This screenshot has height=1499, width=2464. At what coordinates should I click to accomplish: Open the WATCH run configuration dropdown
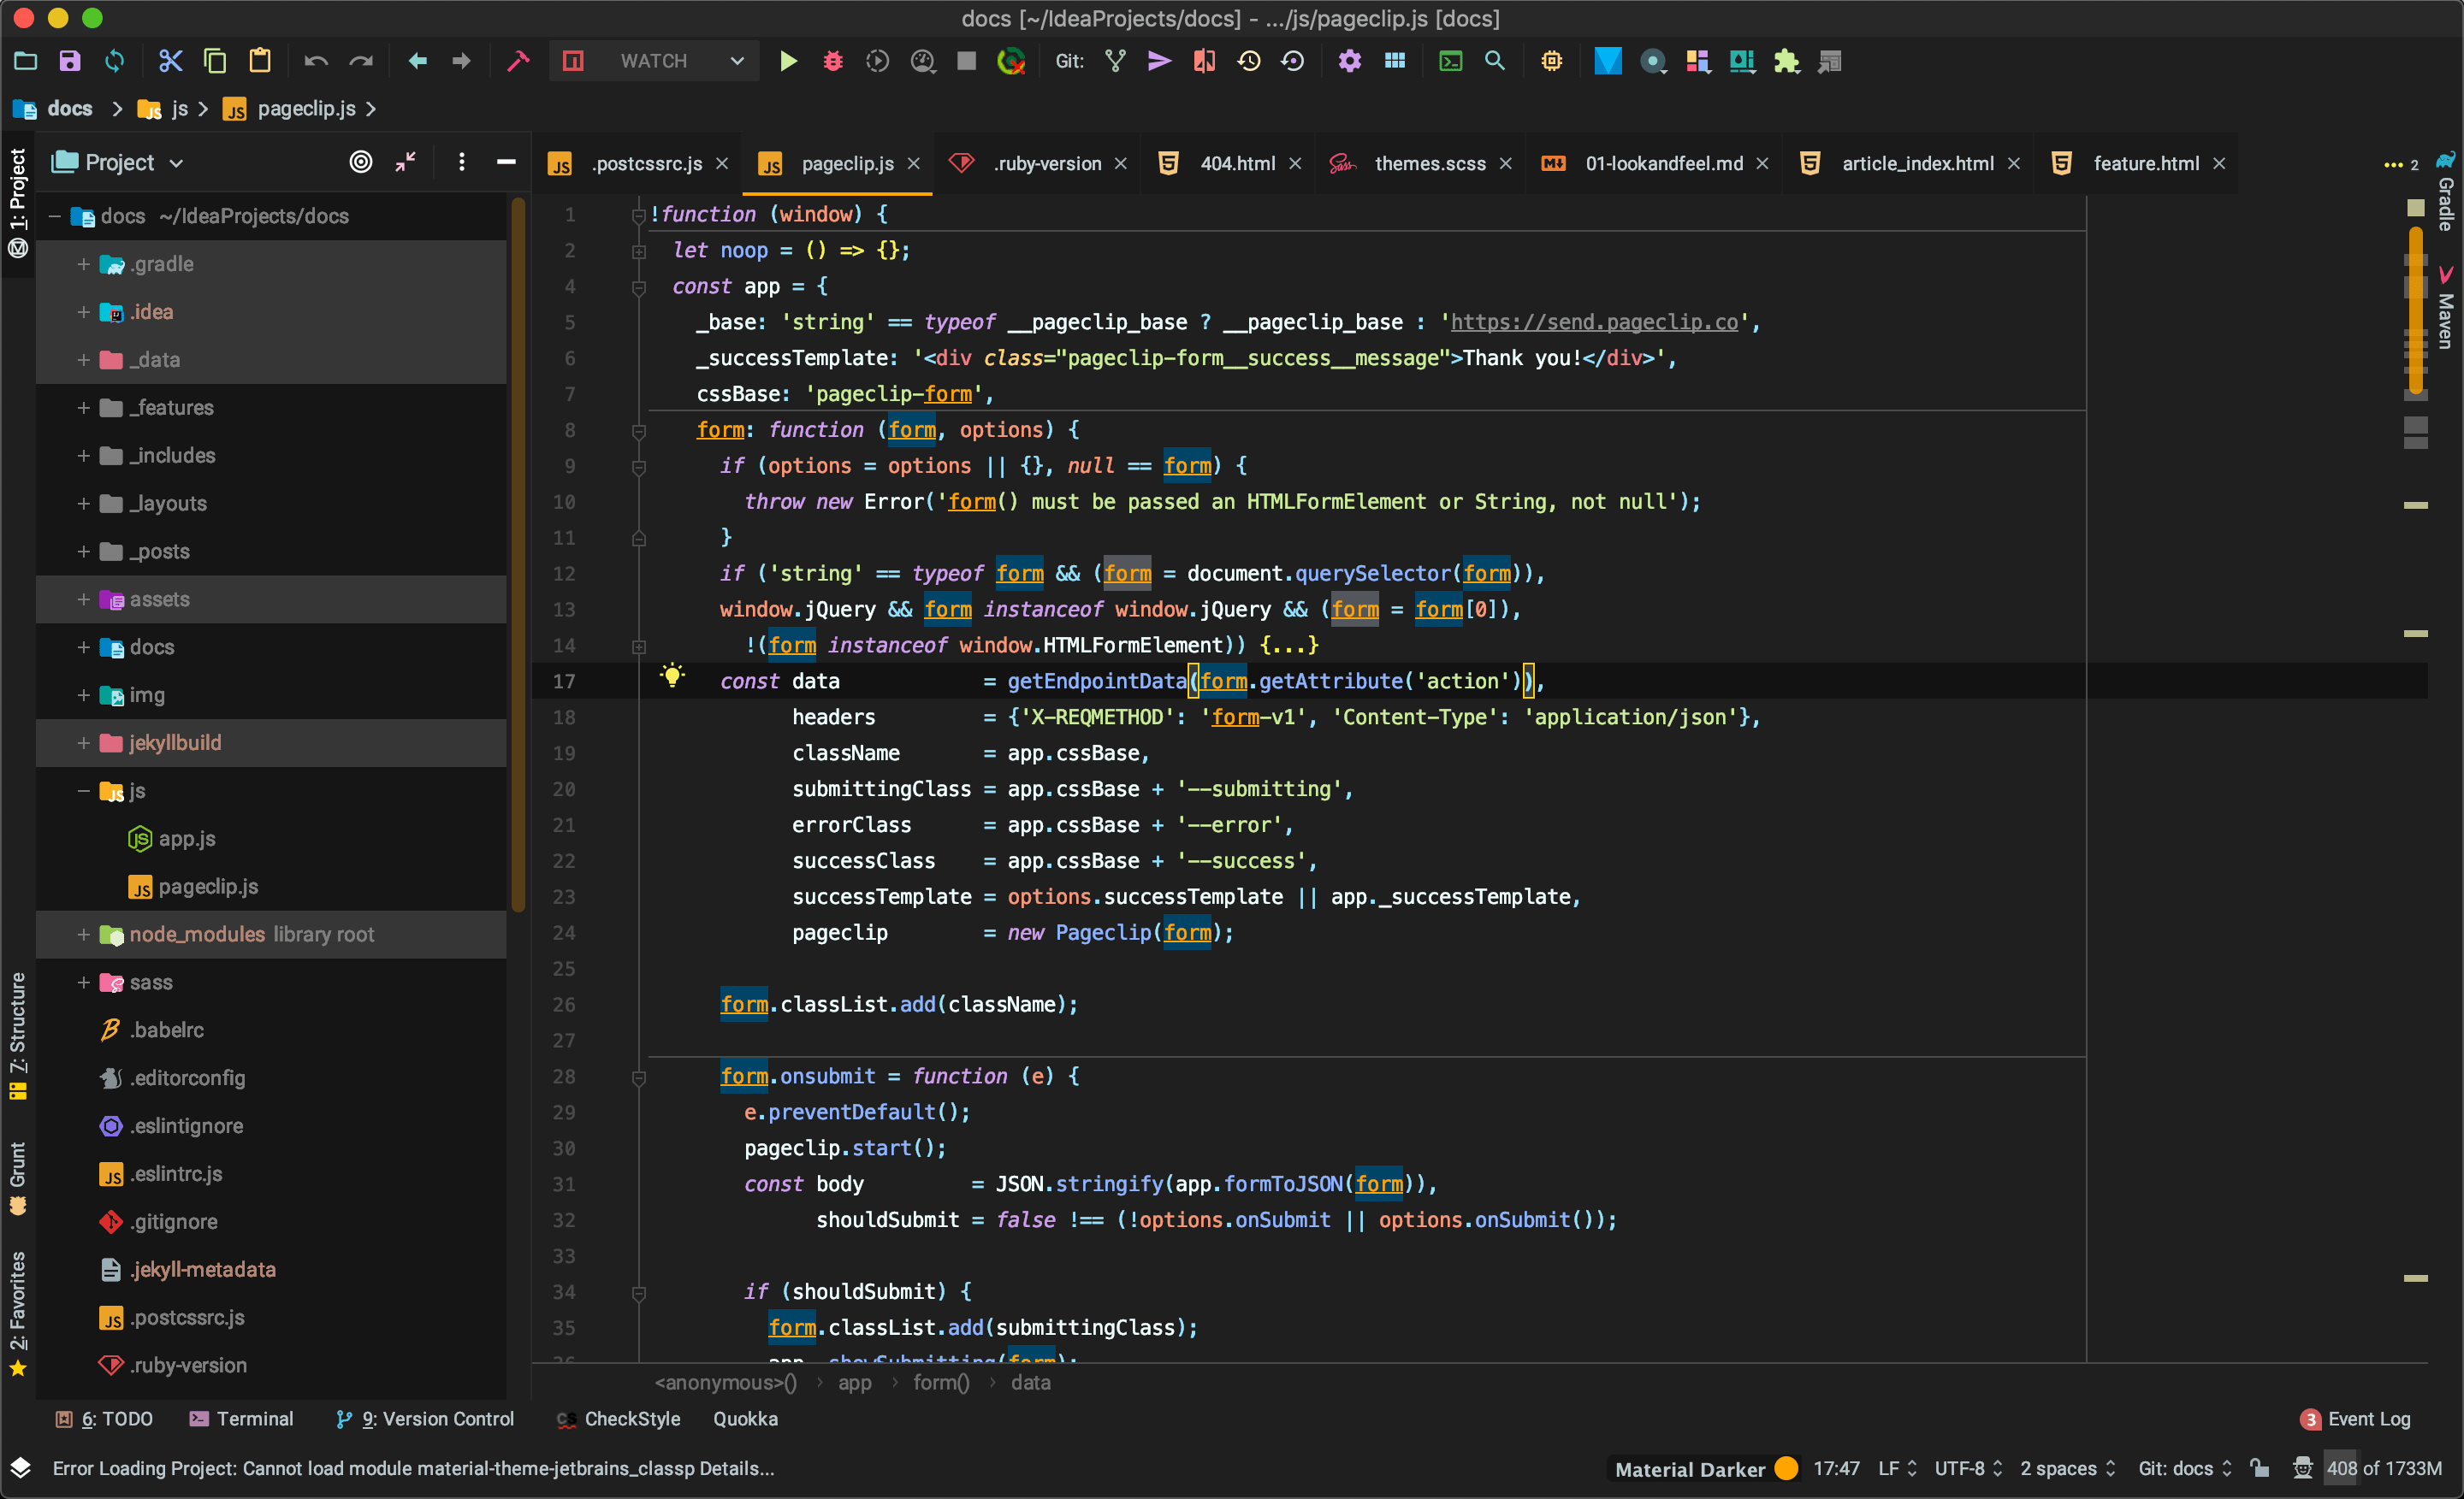tap(737, 61)
